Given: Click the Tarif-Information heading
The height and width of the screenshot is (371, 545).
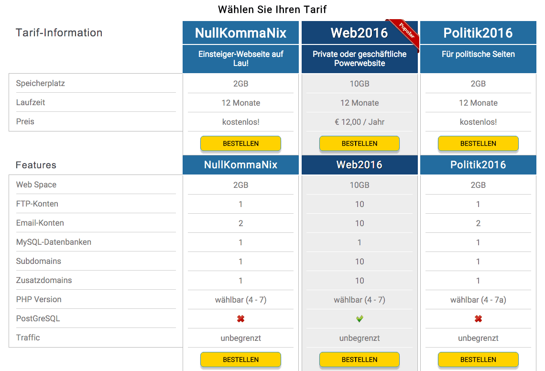Looking at the screenshot, I should click(x=59, y=33).
